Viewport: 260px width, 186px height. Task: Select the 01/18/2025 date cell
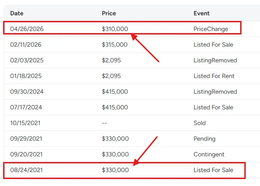click(26, 76)
